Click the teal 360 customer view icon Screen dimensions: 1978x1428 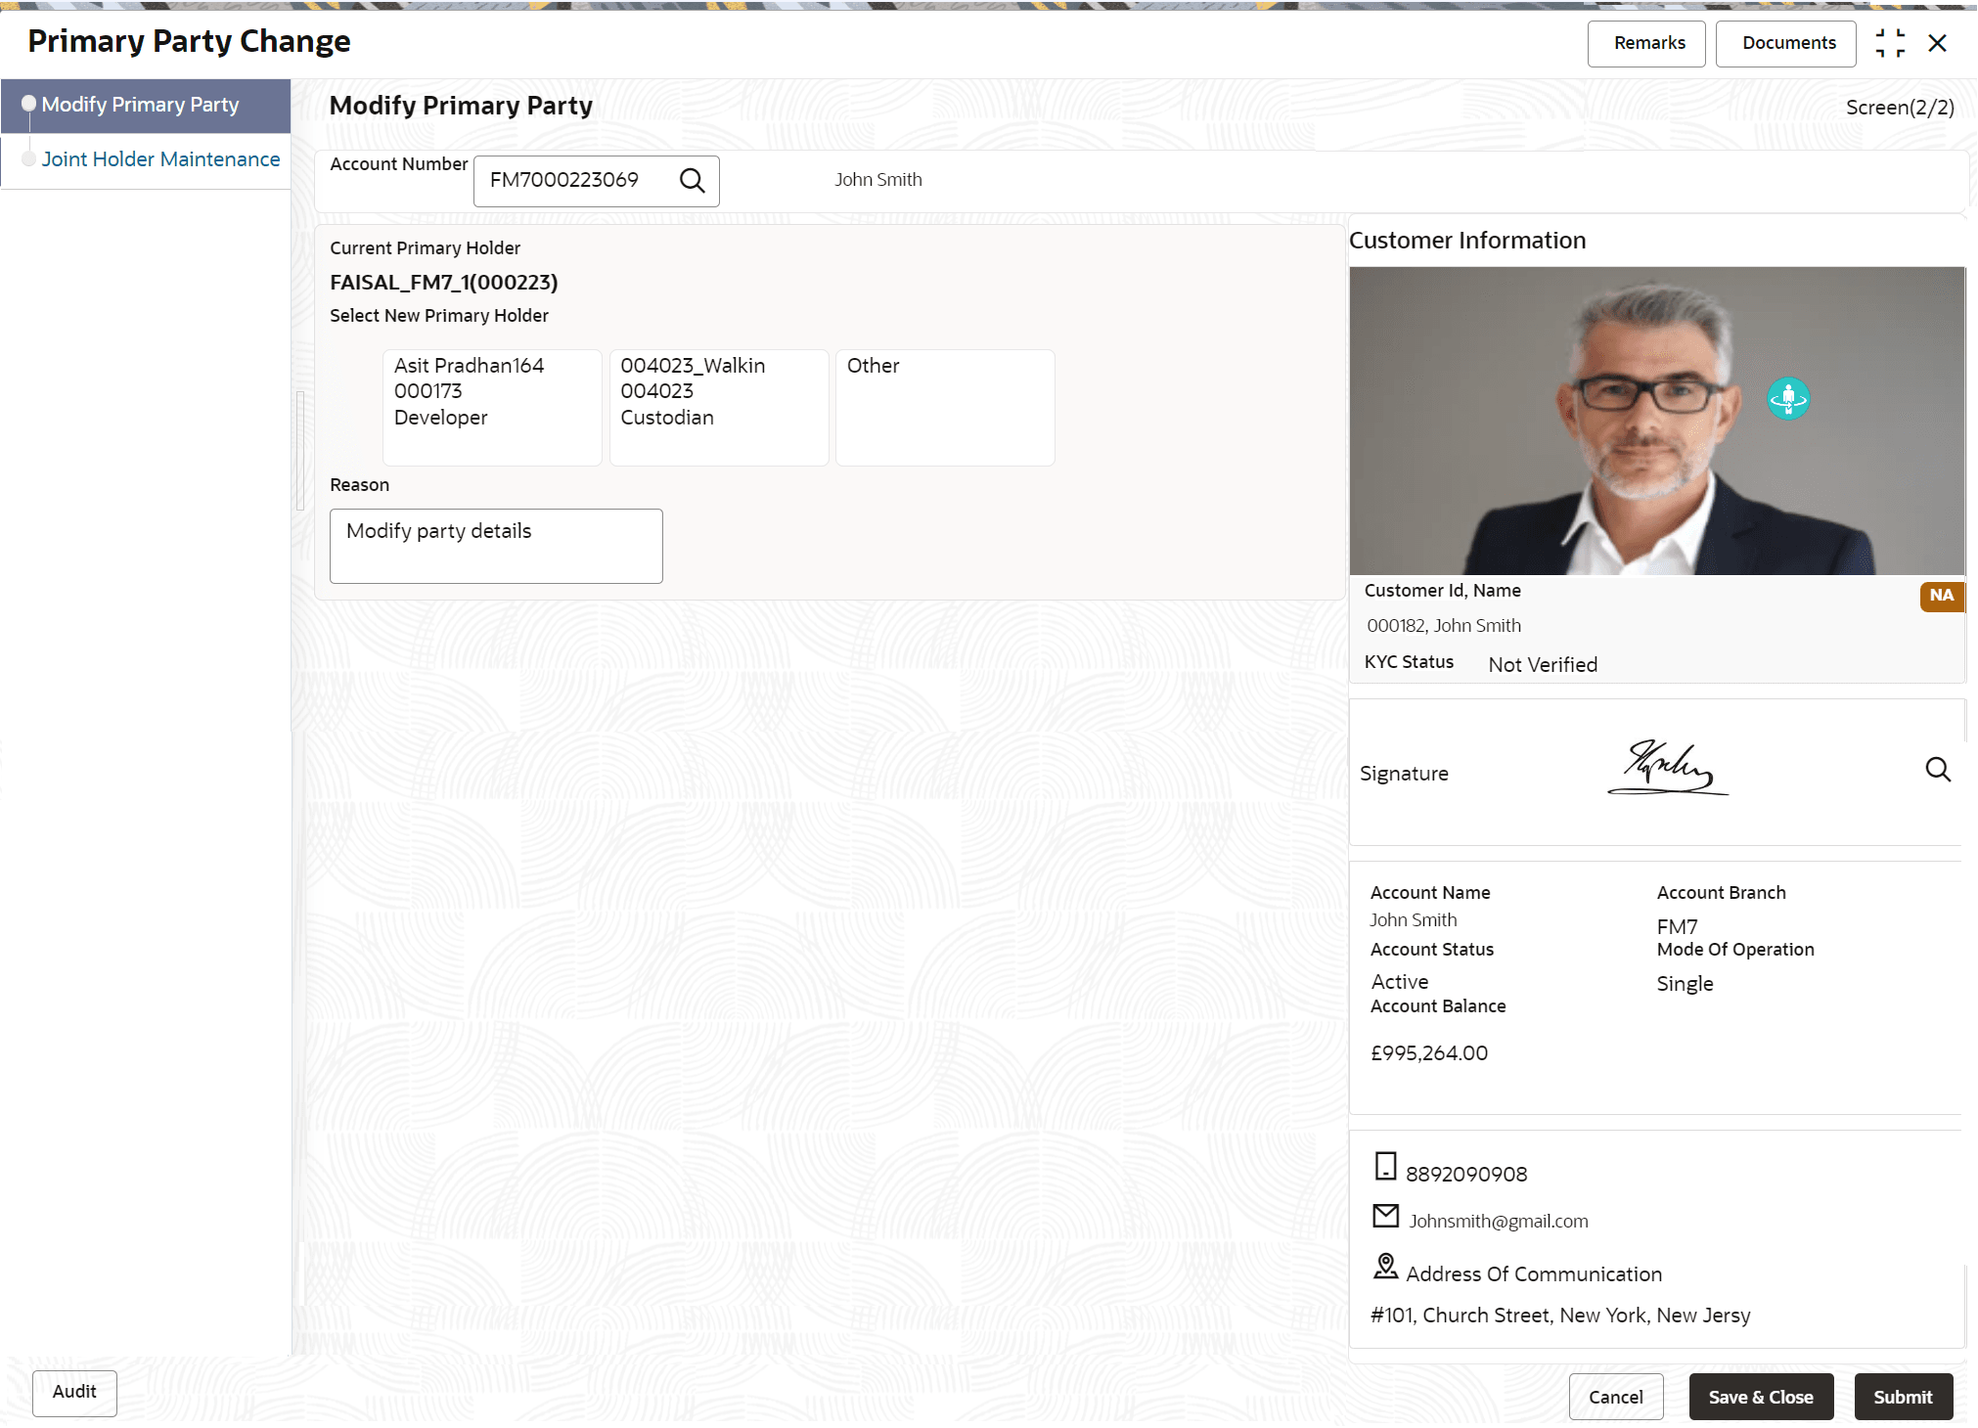(1787, 399)
